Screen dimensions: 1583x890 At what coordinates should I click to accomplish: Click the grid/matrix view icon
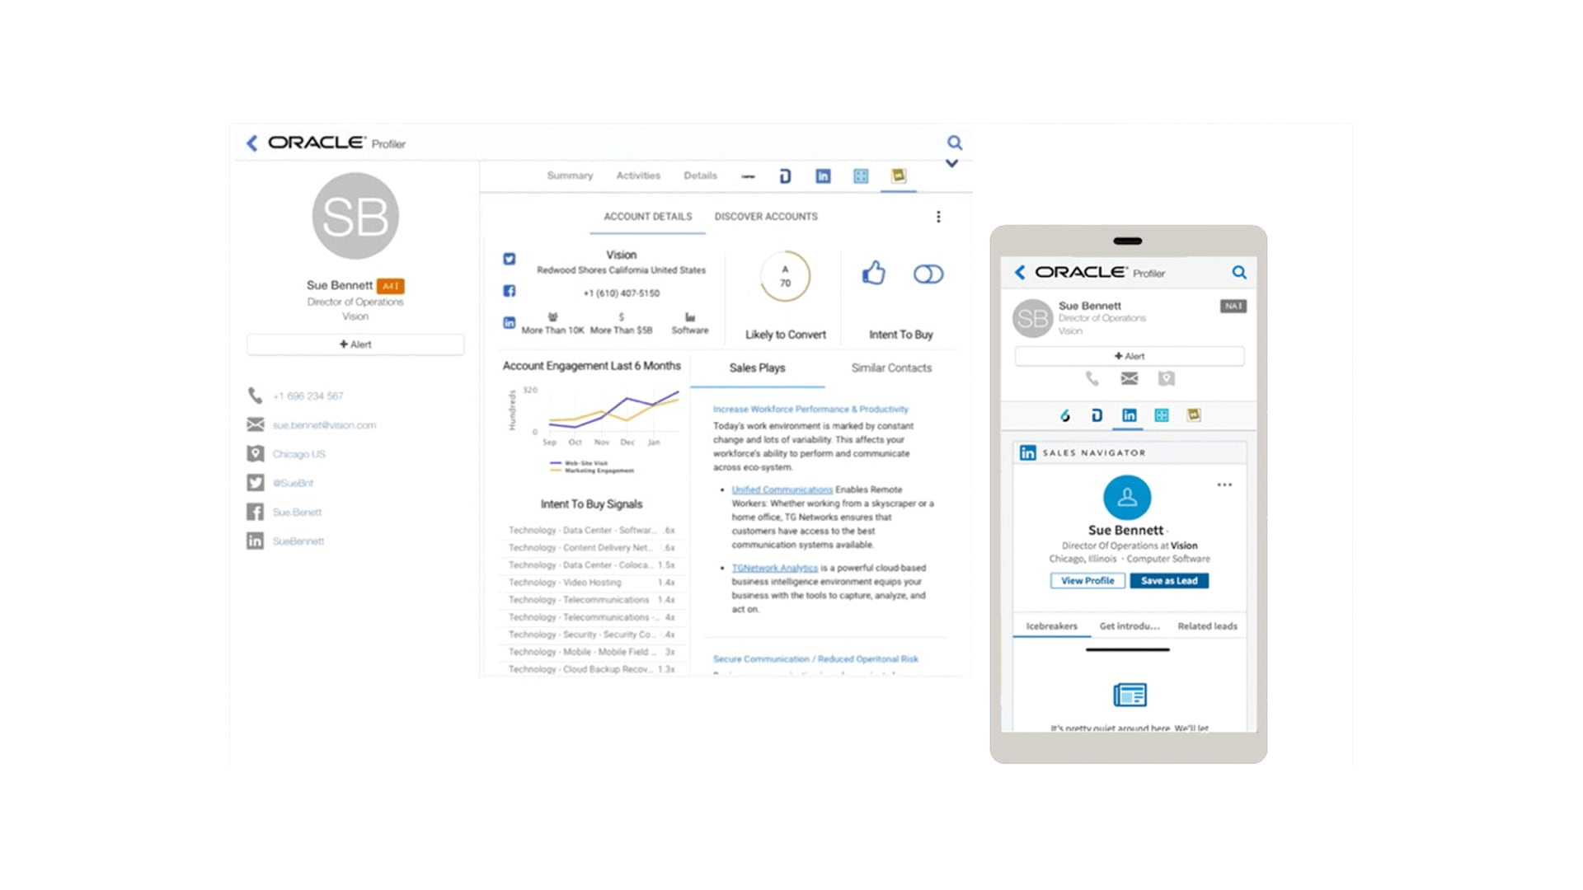pos(862,176)
